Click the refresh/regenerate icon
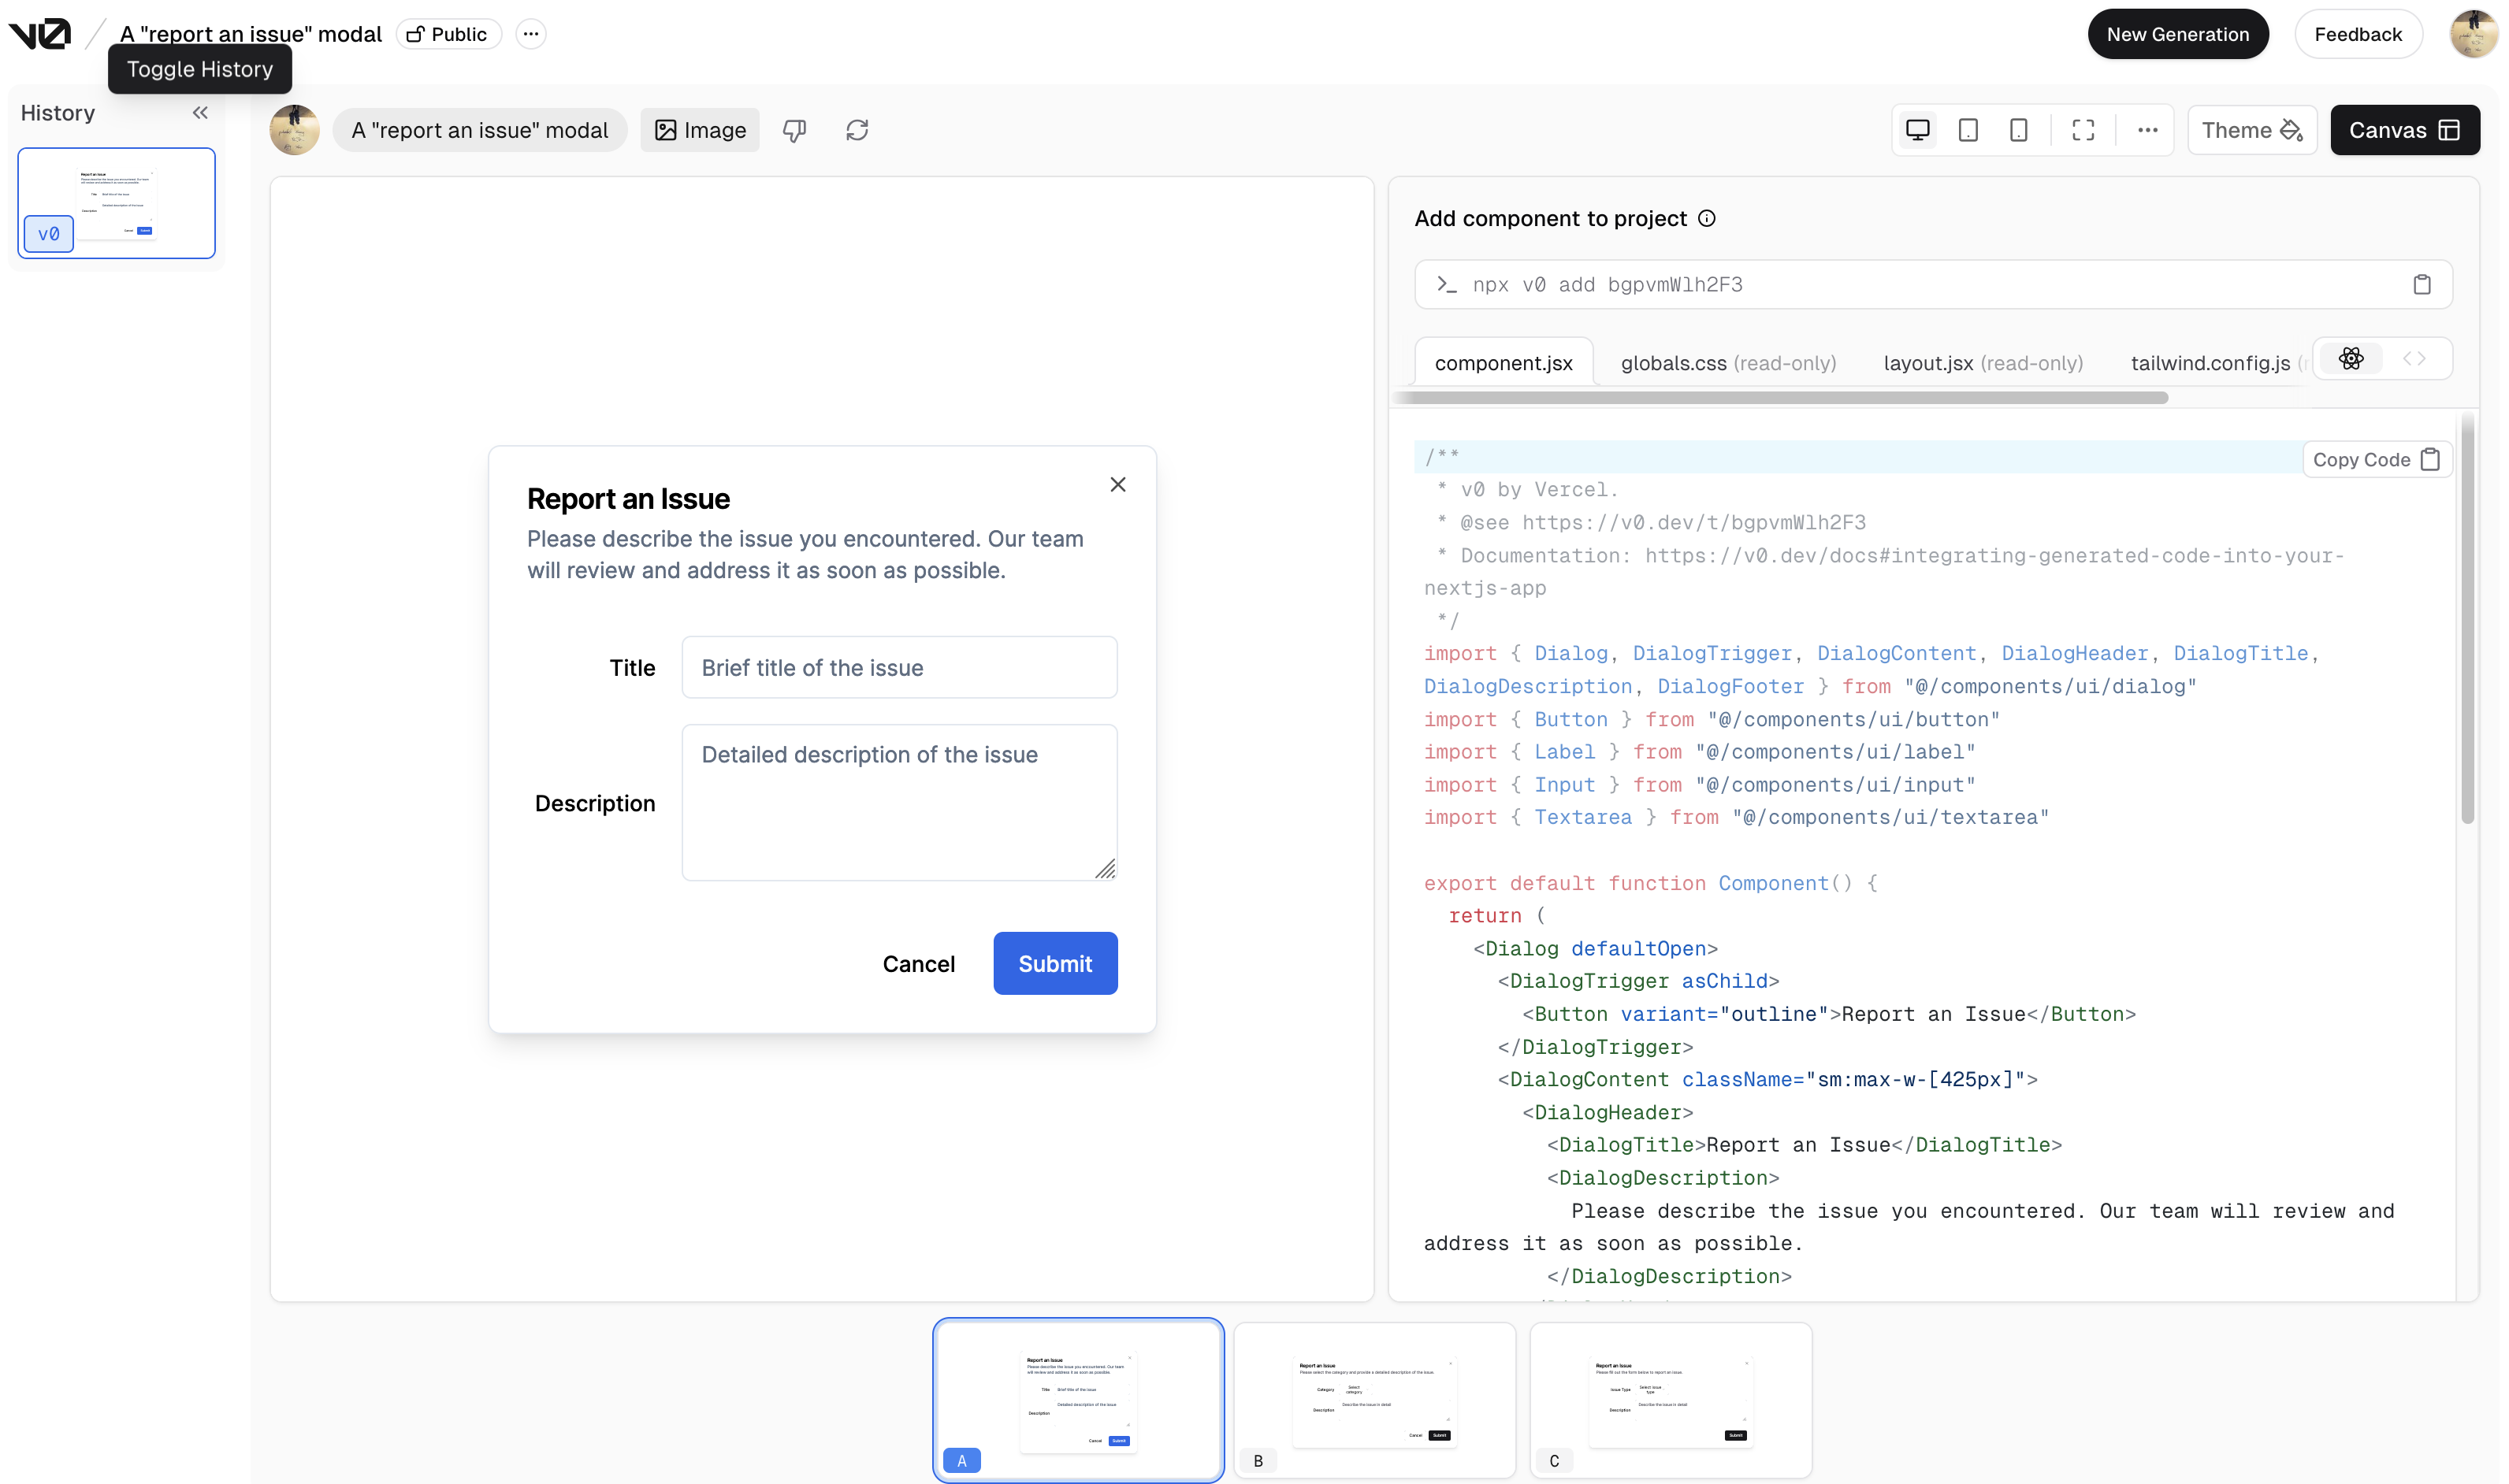The image size is (2509, 1484). point(857,129)
